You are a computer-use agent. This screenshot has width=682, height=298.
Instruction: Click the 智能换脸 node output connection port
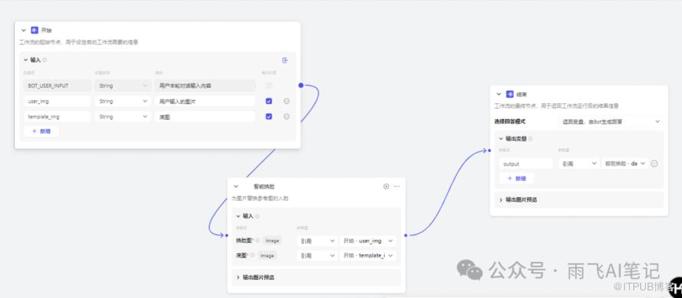pos(406,235)
